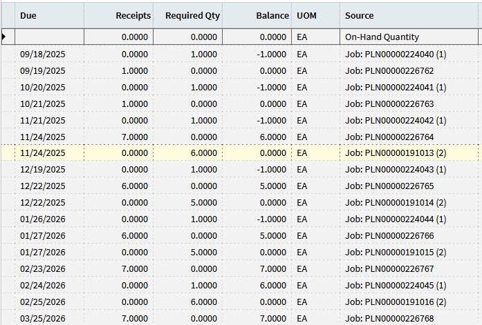Select the Job: PLN00000224040 (1) cell
The height and width of the screenshot is (325, 482).
point(409,55)
